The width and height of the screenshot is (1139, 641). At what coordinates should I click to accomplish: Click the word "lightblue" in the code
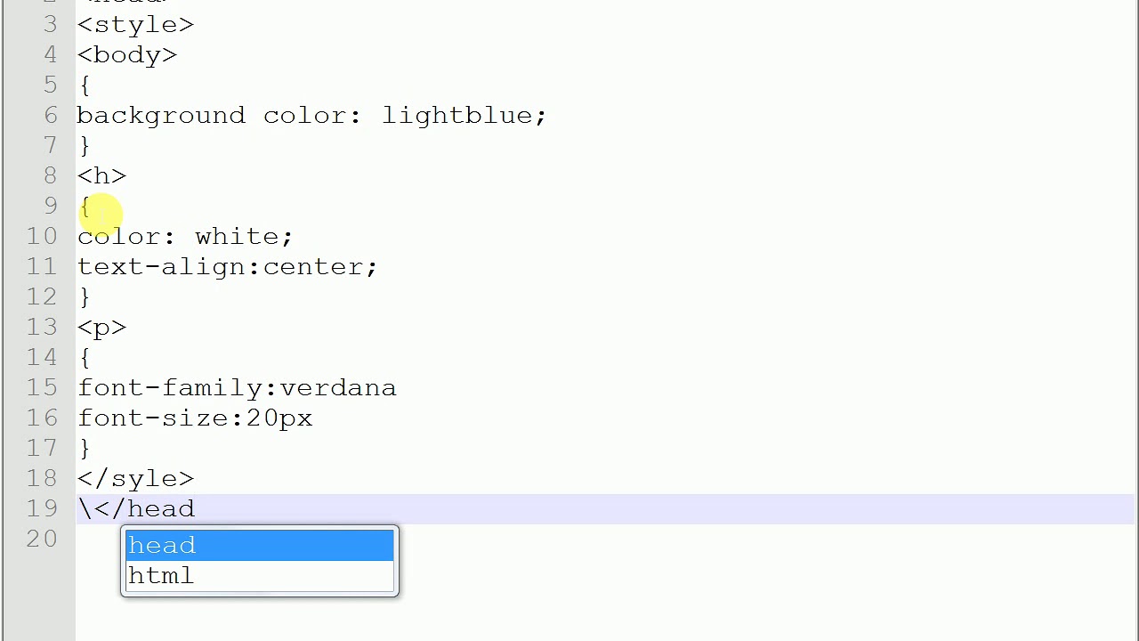[x=457, y=115]
